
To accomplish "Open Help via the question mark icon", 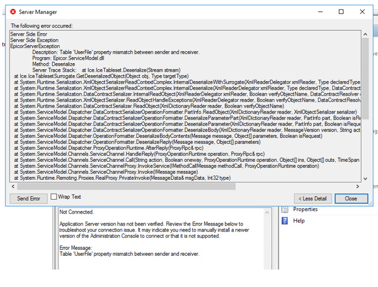I will 285,220.
